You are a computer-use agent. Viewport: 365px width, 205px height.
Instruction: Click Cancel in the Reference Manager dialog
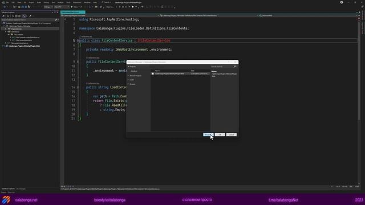coord(231,134)
